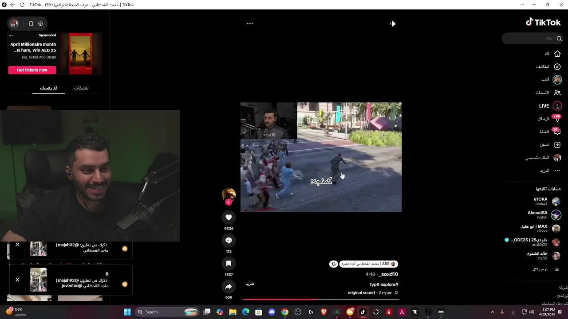Click the tray microphone icon
The height and width of the screenshot is (319, 568).
[x=502, y=312]
